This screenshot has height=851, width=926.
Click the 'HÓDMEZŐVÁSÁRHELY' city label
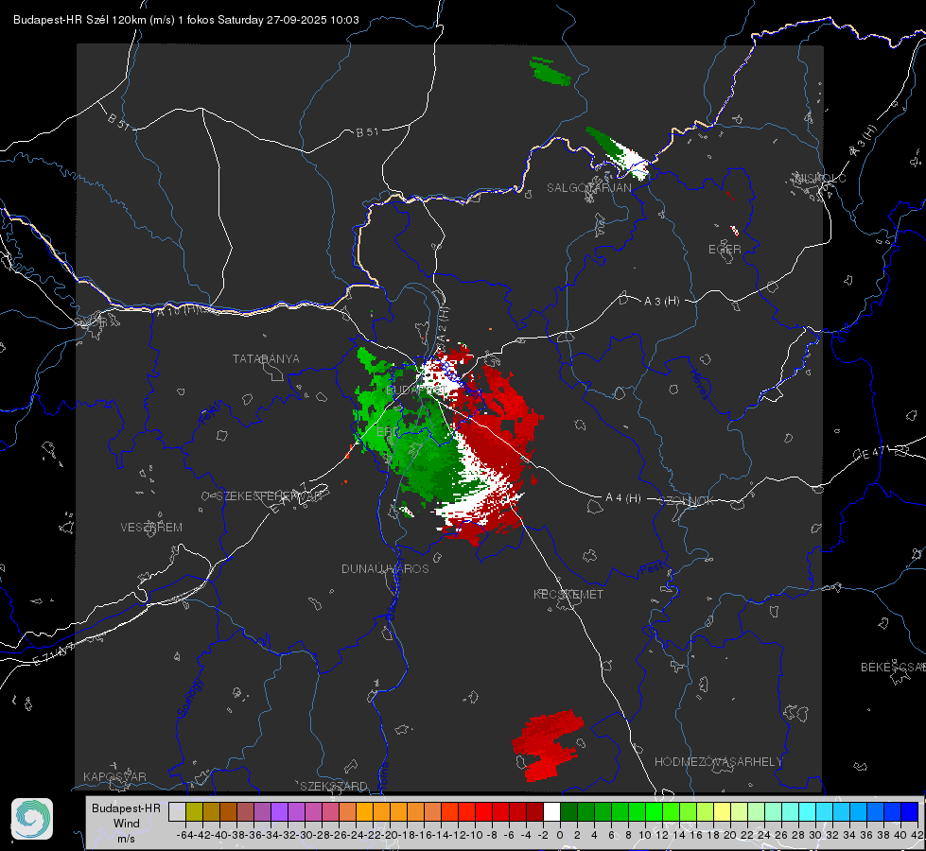coord(718,762)
